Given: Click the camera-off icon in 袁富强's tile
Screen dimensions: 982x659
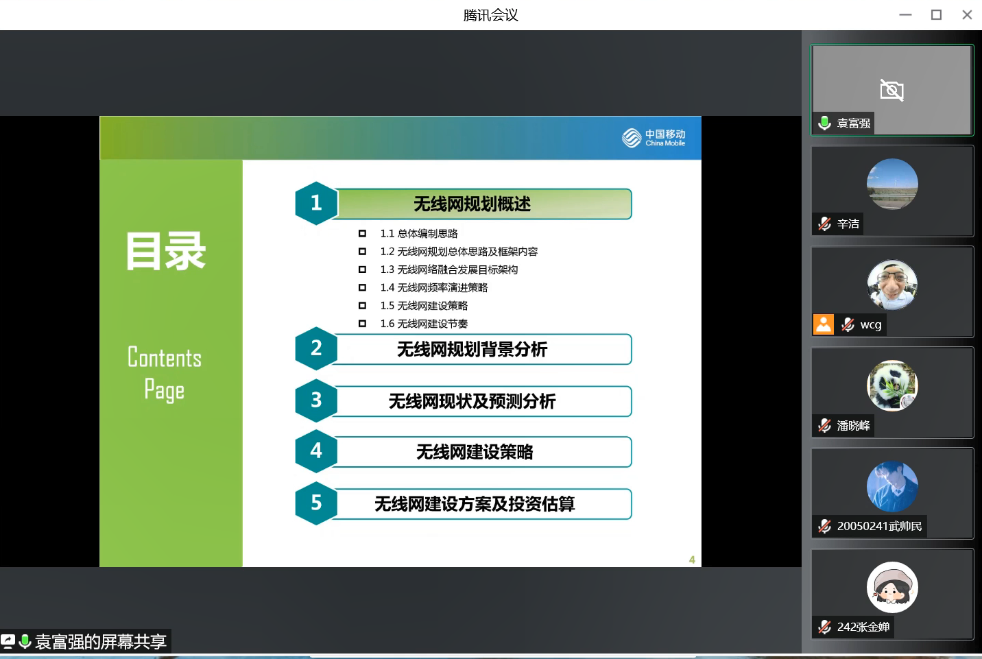Looking at the screenshot, I should click(891, 90).
